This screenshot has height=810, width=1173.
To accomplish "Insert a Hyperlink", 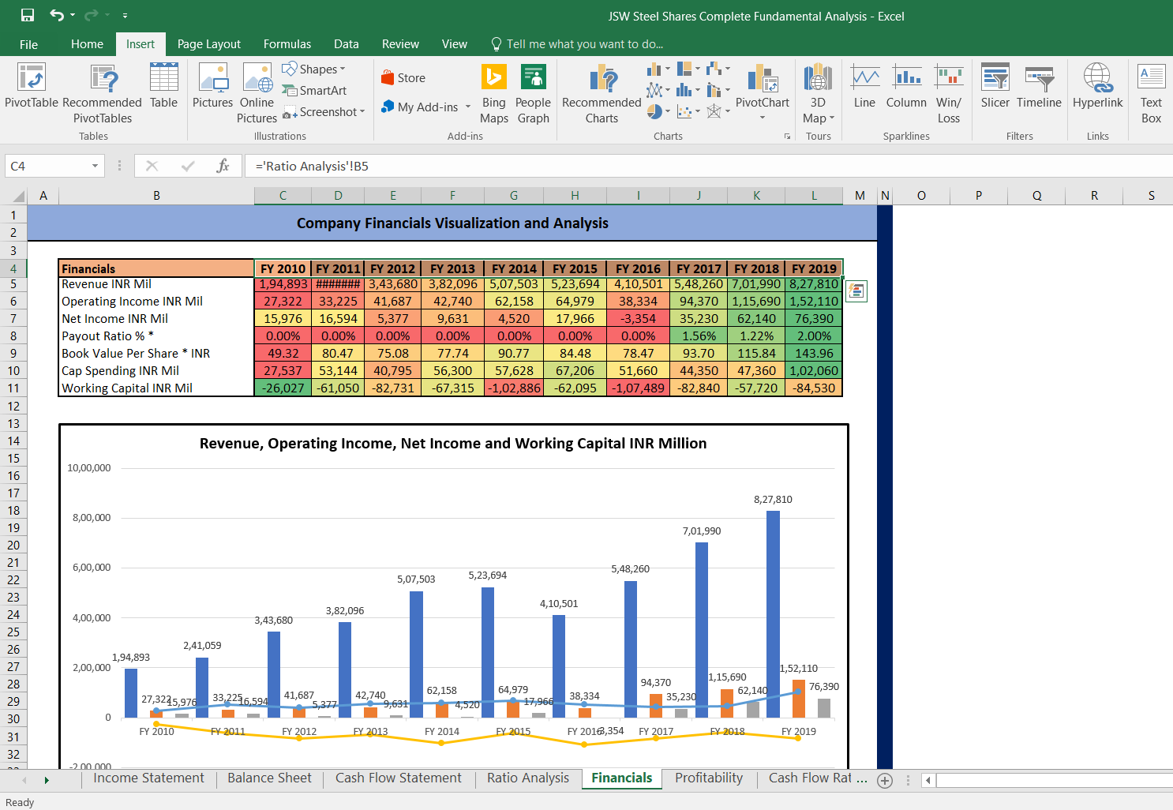I will 1098,86.
